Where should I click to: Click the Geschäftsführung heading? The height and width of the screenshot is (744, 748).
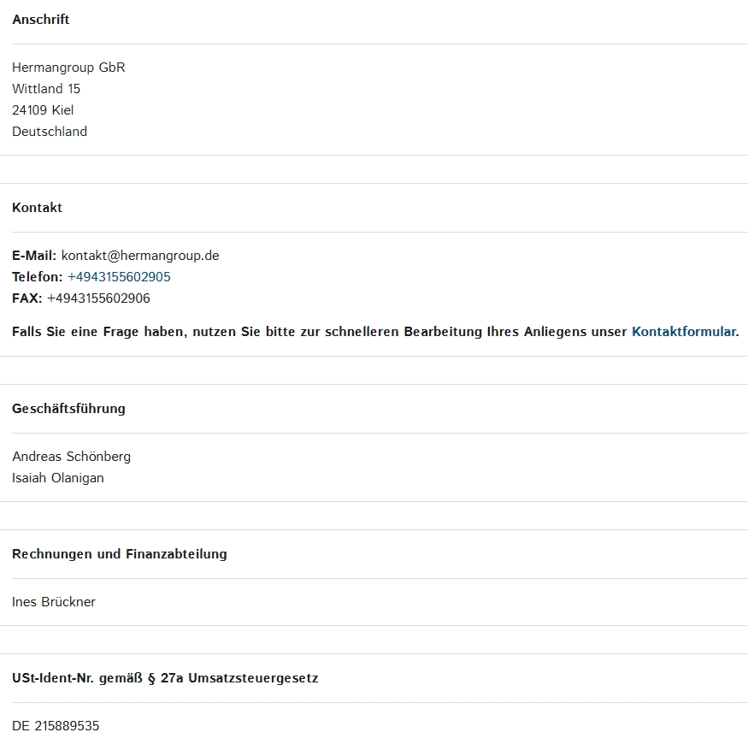[68, 409]
